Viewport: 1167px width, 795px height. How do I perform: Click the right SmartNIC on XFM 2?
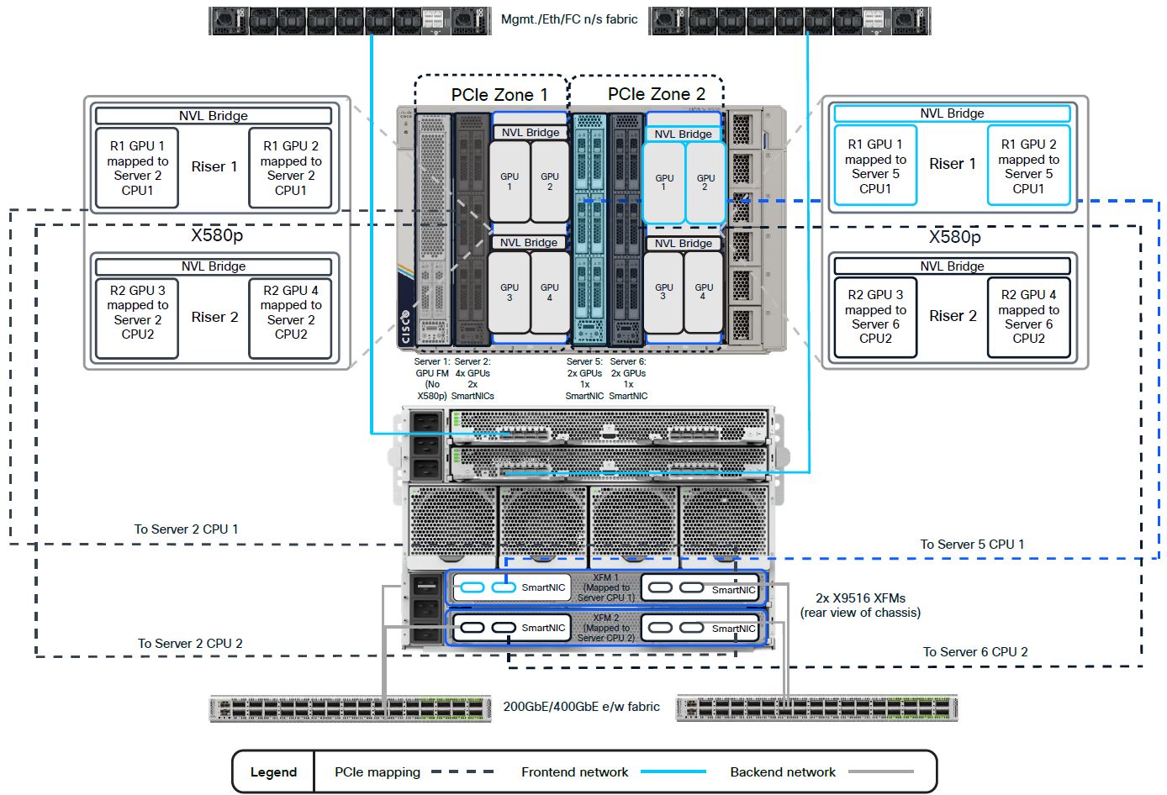coord(700,628)
